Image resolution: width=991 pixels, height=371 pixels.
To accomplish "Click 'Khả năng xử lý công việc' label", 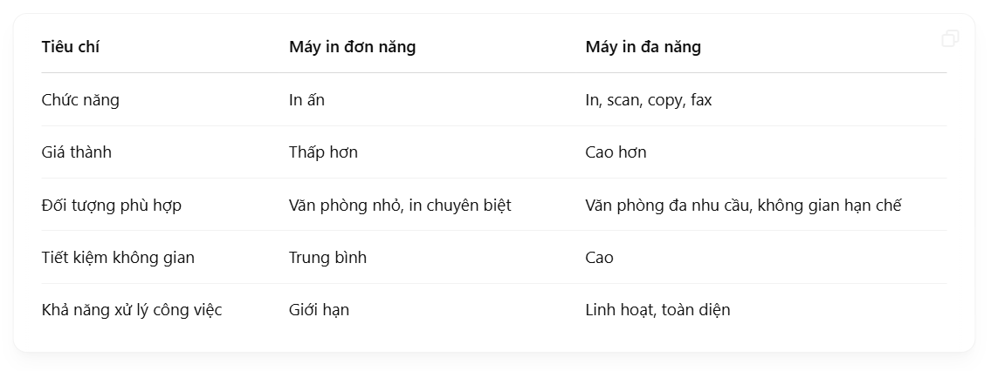I will 132,310.
